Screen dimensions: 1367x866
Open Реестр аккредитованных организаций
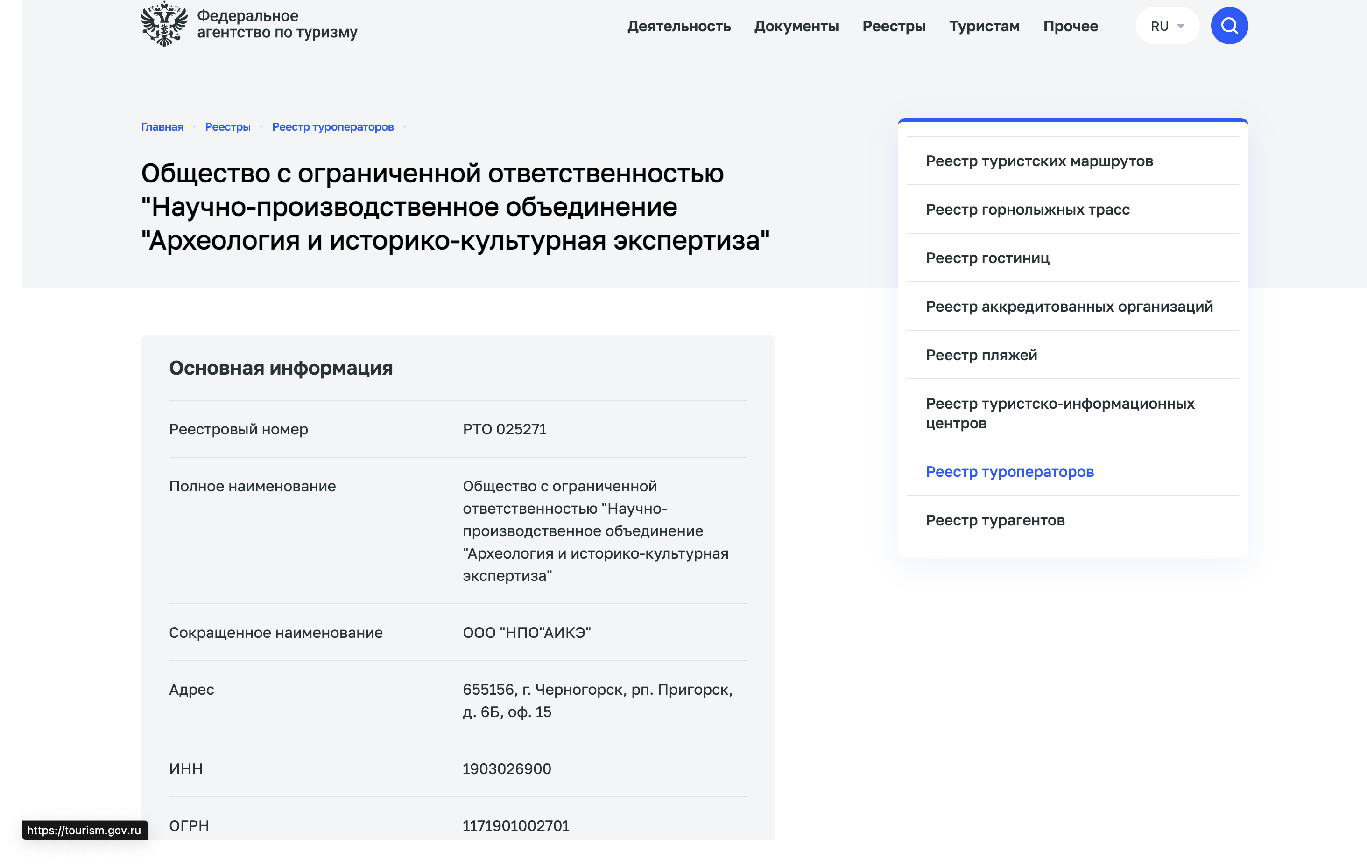point(1070,307)
